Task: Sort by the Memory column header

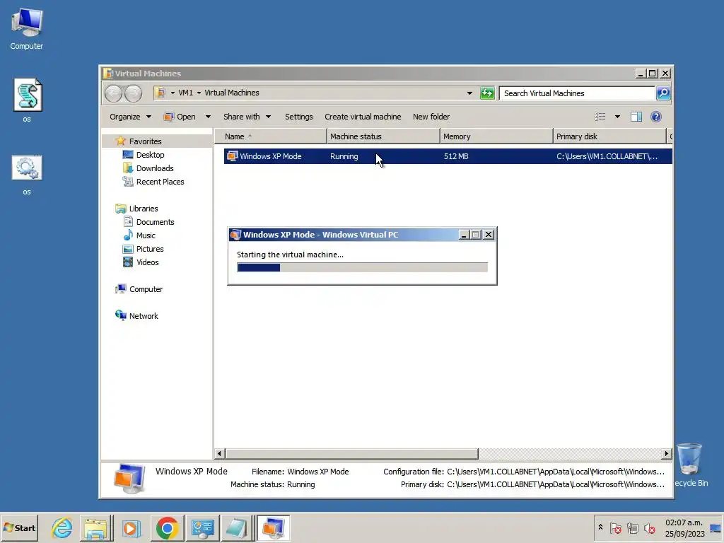Action: [496, 136]
